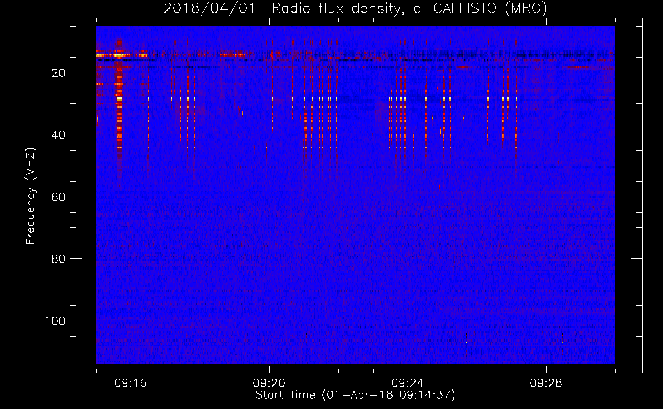
Task: Click the 60 MHz frequency tick label
Action: (x=59, y=197)
